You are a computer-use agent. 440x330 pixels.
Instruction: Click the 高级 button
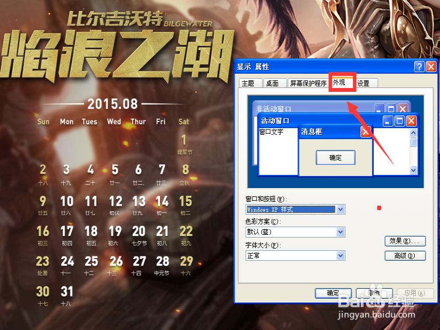(405, 256)
